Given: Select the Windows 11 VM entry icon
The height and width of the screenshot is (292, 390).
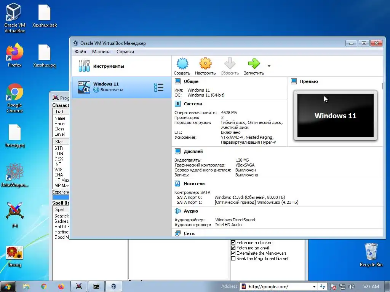Looking at the screenshot, I should point(84,87).
